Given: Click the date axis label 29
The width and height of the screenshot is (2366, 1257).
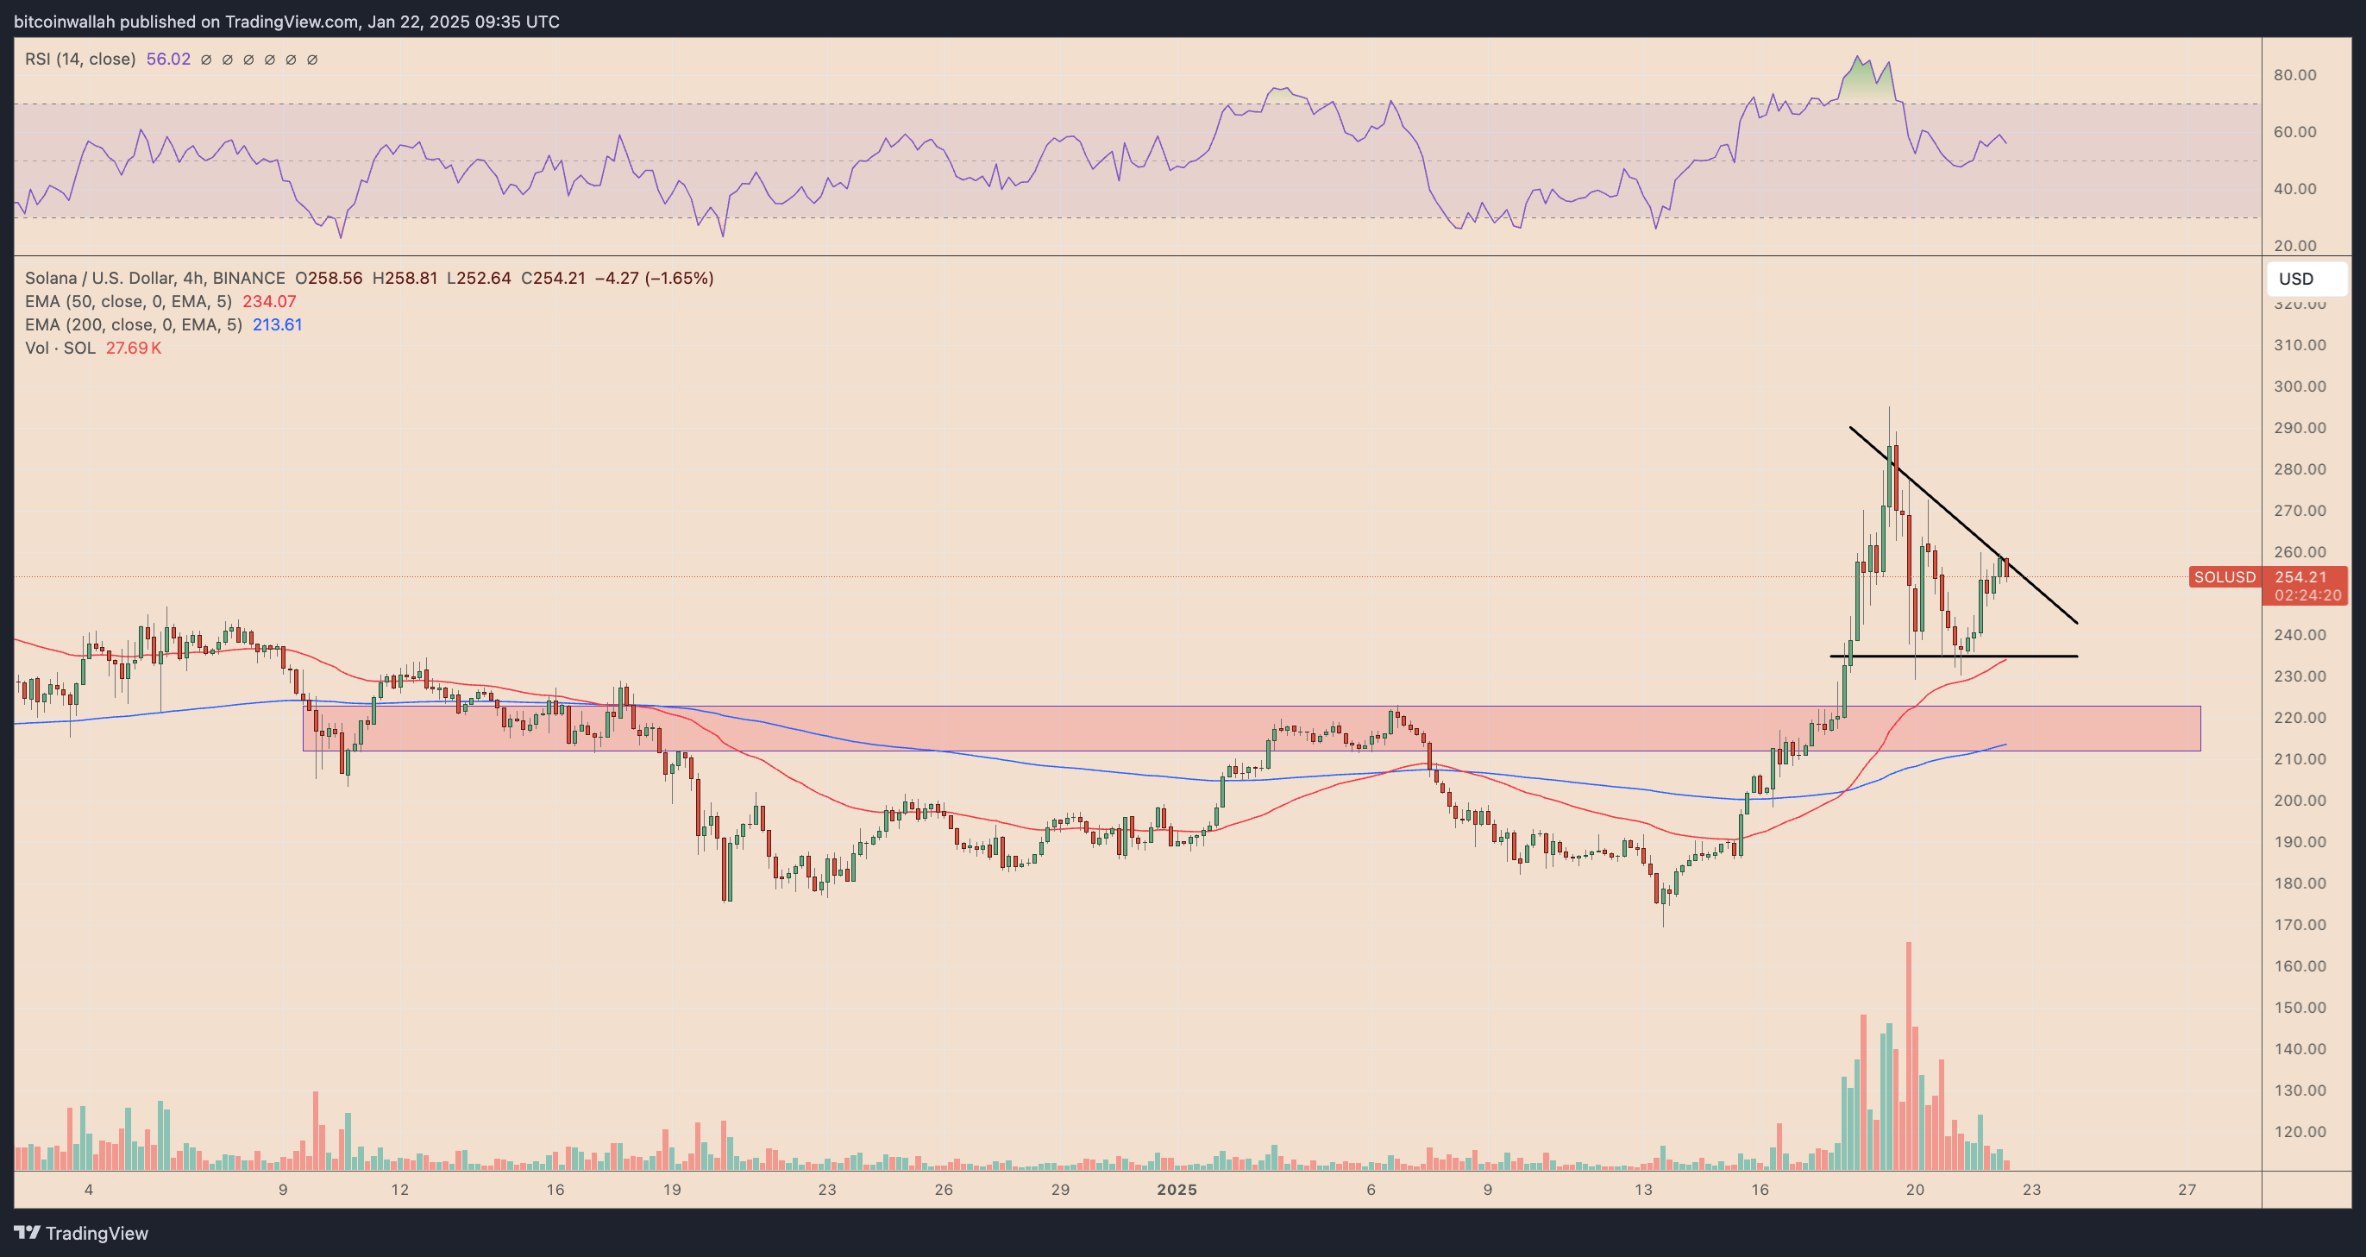Looking at the screenshot, I should (x=1060, y=1190).
